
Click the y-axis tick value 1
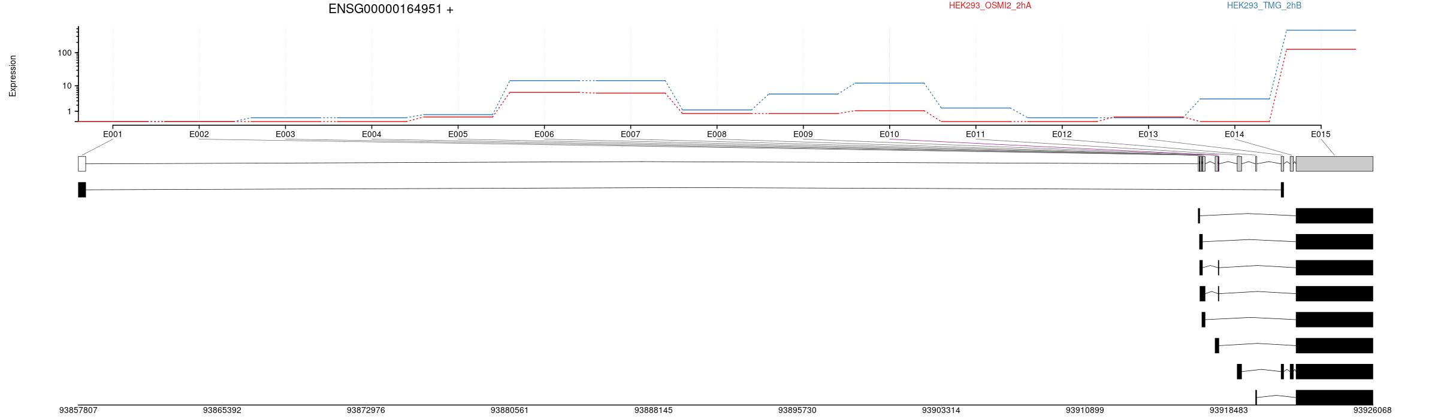[69, 111]
